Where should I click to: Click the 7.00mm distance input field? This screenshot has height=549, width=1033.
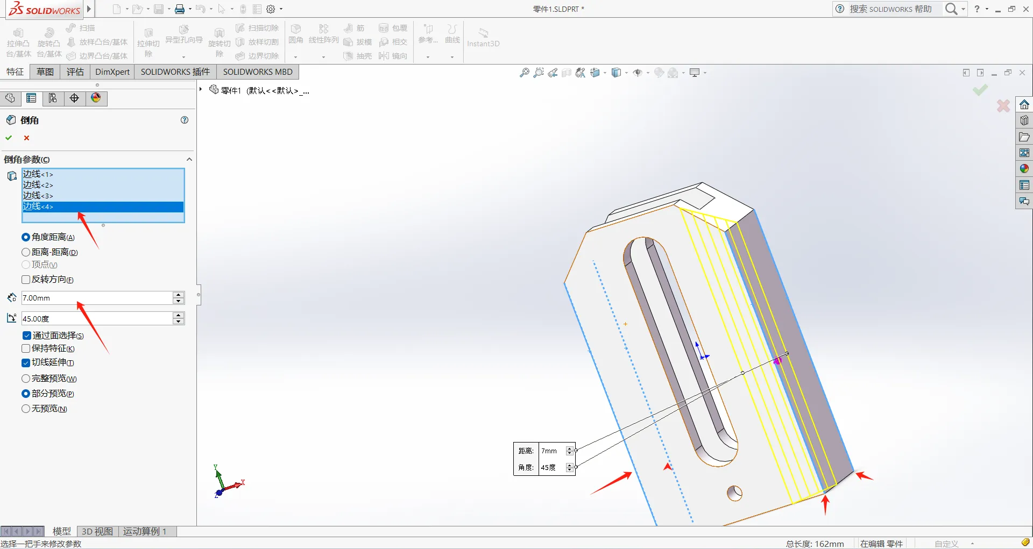tap(96, 298)
